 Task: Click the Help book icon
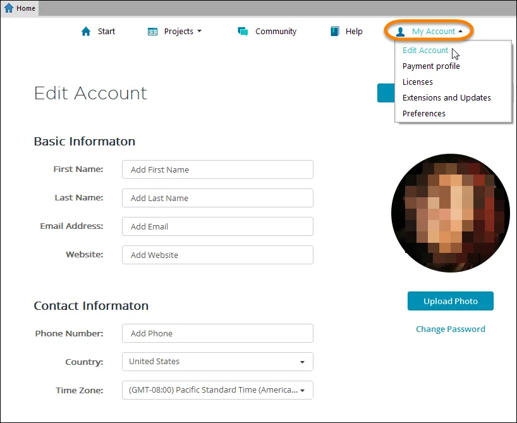[333, 30]
